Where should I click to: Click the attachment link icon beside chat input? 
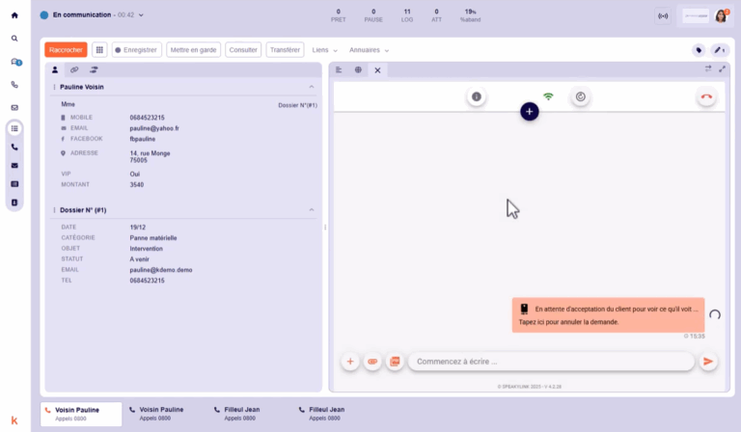[x=372, y=362]
